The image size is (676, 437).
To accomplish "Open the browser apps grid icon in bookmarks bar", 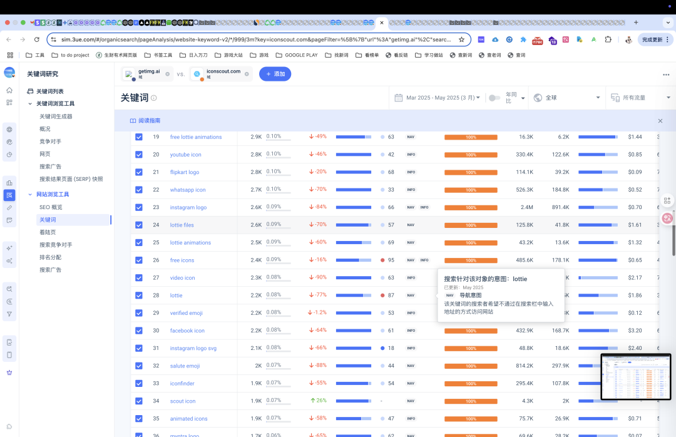I will click(11, 55).
